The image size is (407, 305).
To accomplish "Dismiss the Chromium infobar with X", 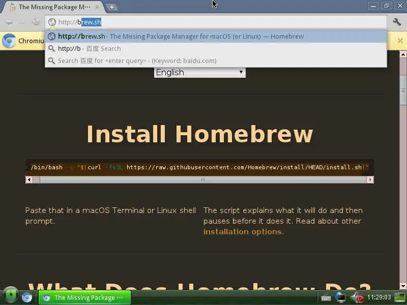I will coord(400,41).
